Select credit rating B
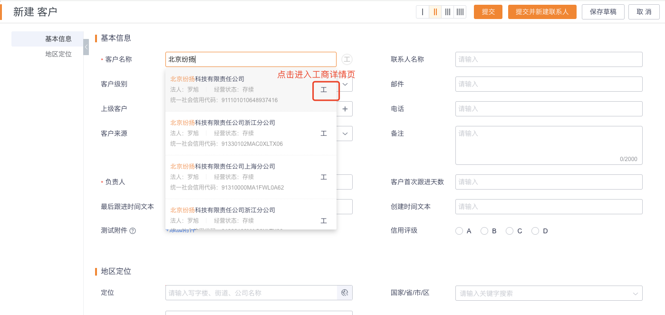Image resolution: width=665 pixels, height=315 pixels. pyautogui.click(x=484, y=231)
